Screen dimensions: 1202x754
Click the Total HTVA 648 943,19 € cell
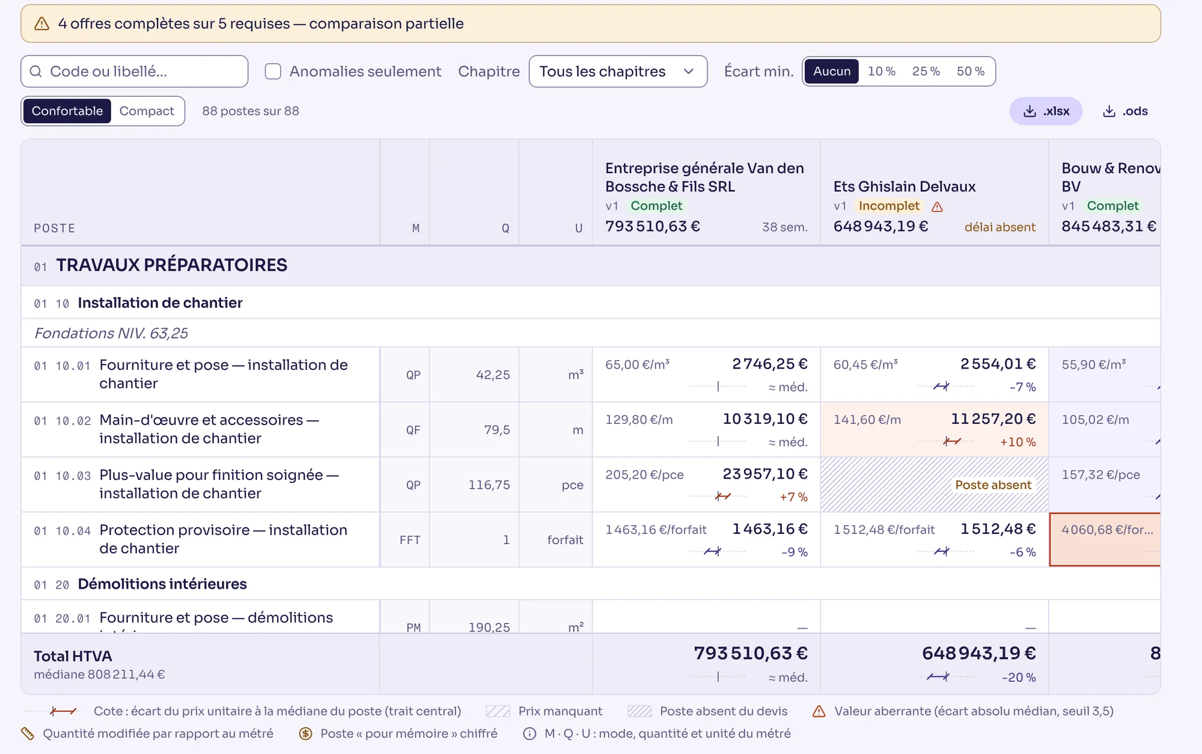pyautogui.click(x=935, y=664)
